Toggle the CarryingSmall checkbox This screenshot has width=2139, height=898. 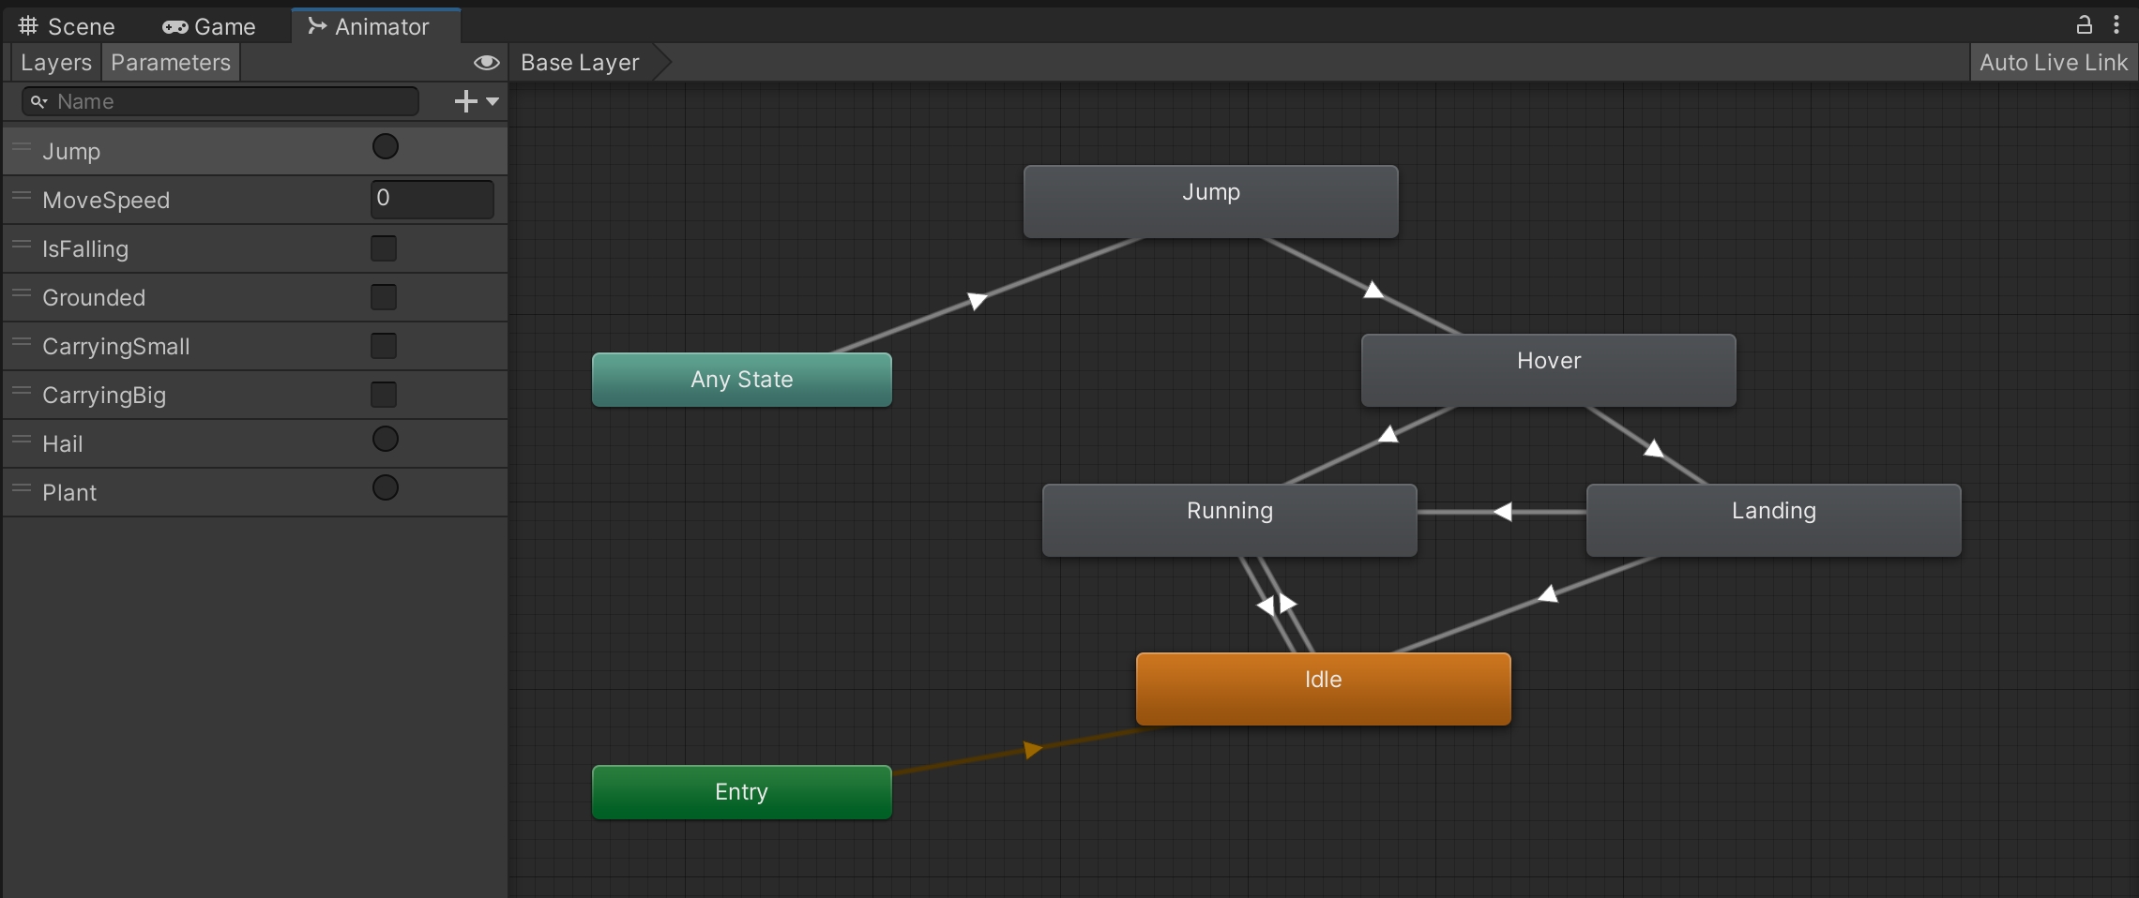pyautogui.click(x=384, y=346)
